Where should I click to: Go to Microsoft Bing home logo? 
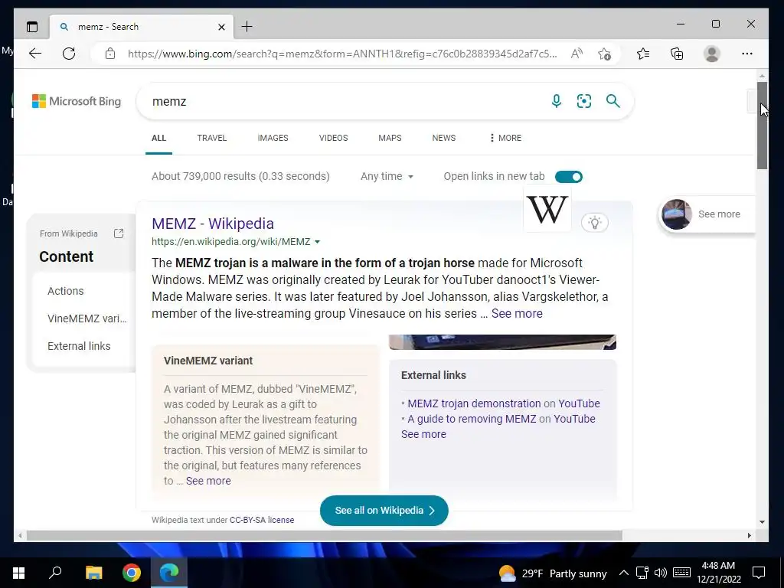(77, 101)
